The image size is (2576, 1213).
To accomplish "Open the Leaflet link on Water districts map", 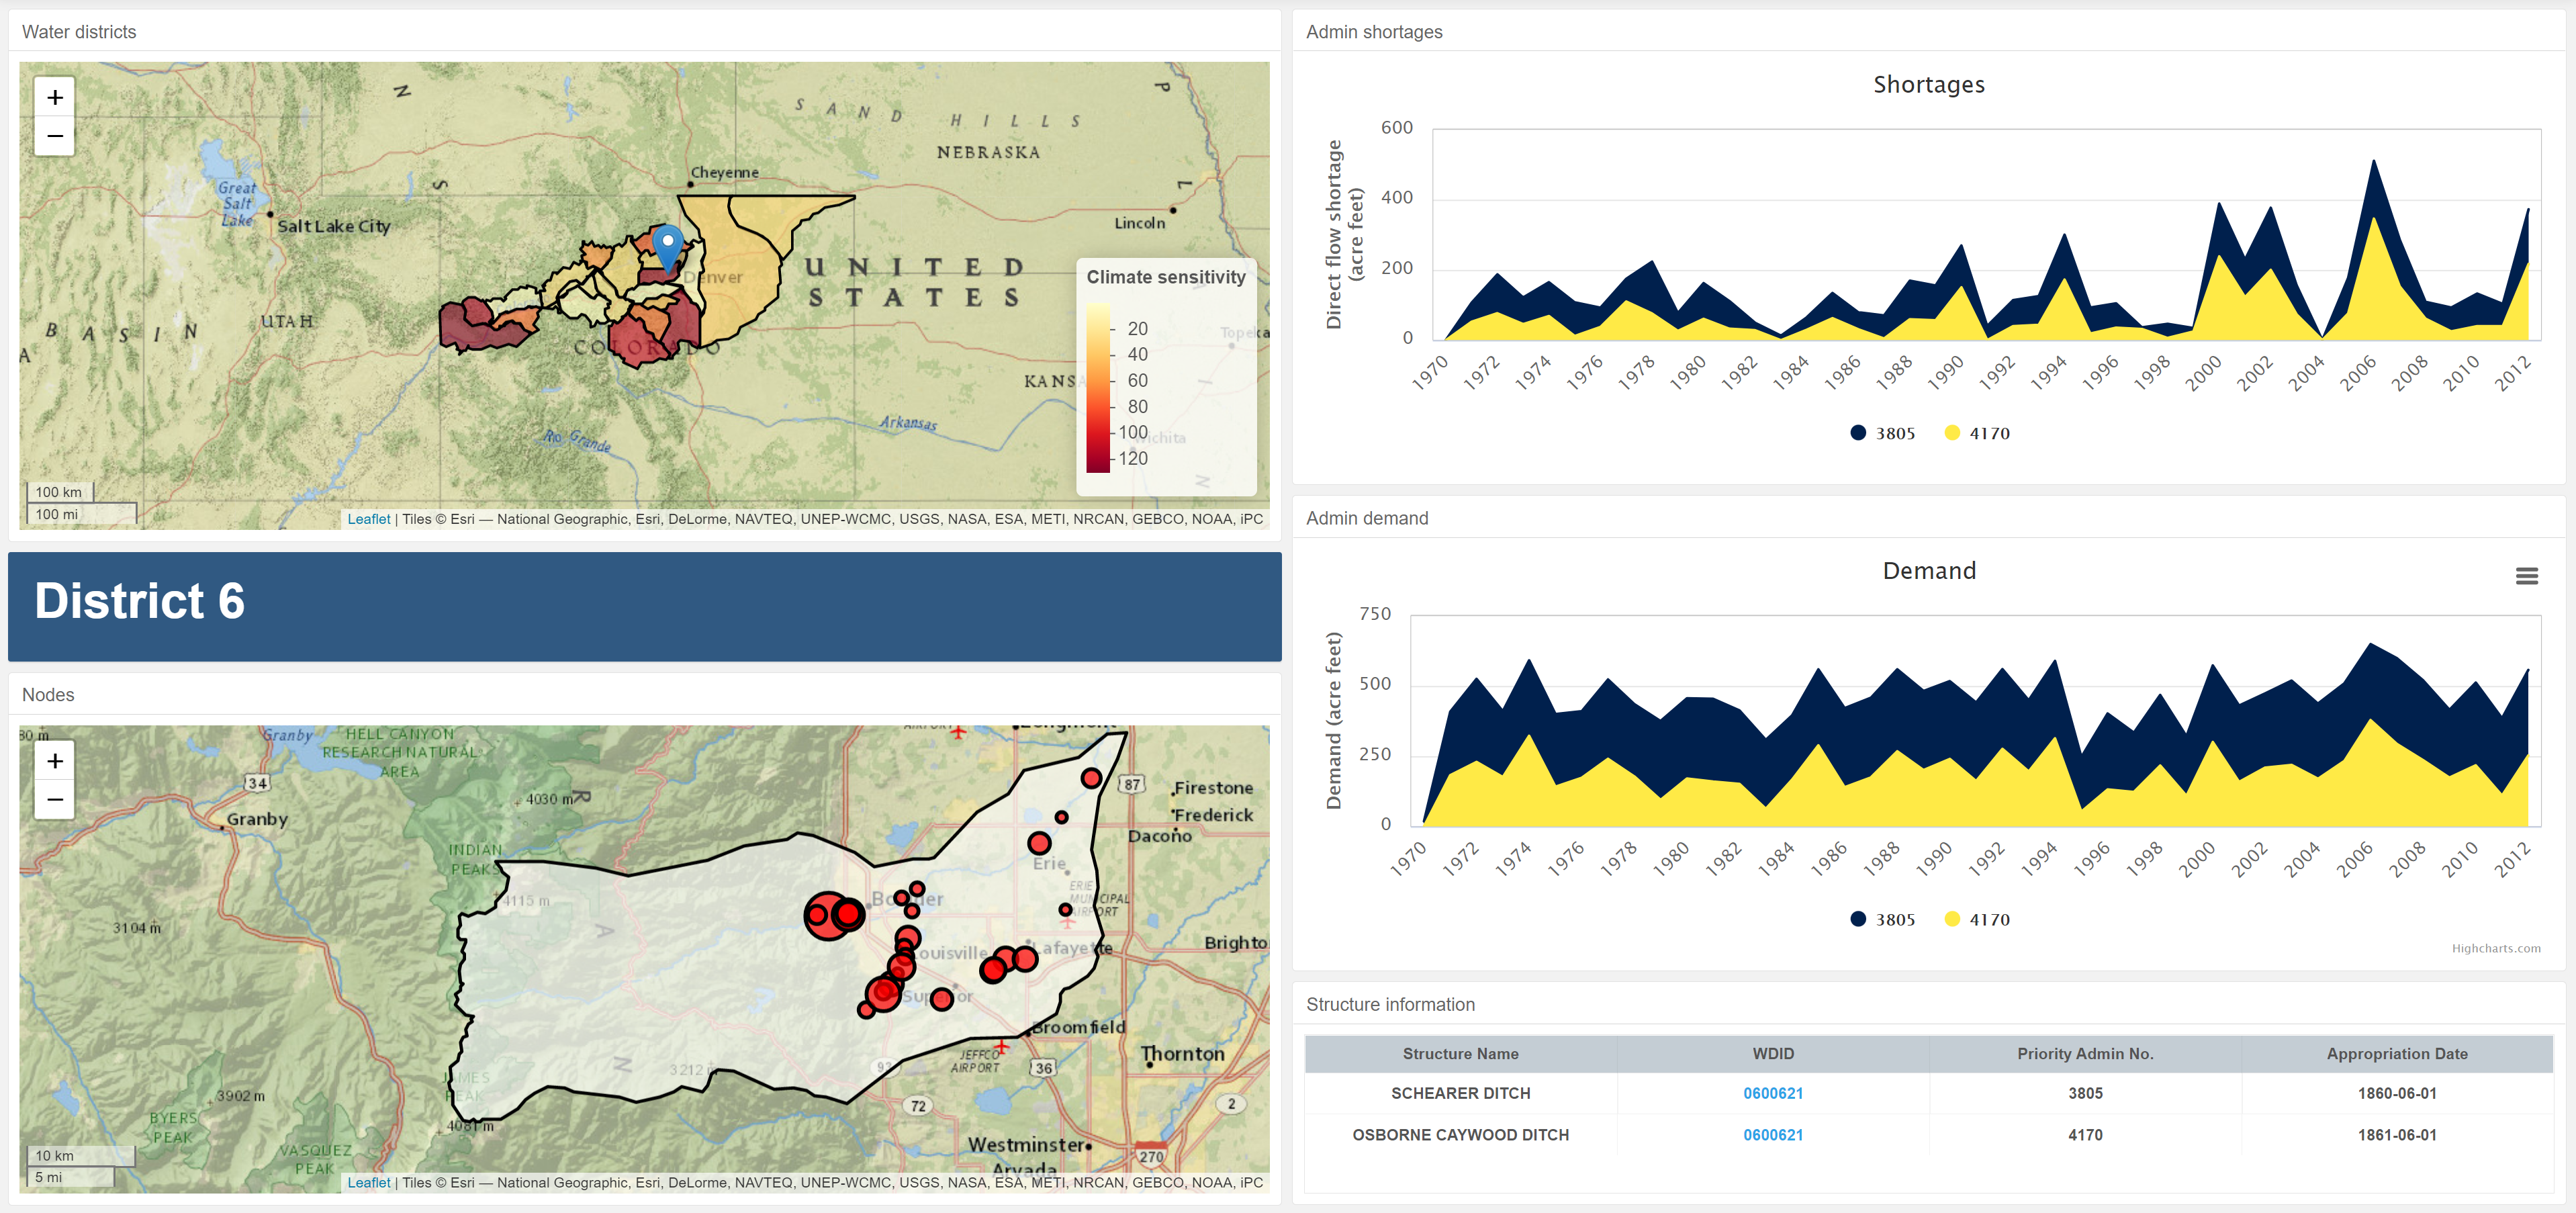I will (x=368, y=519).
